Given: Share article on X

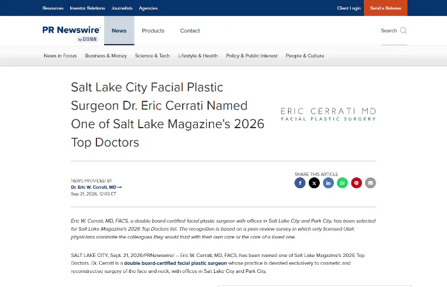Looking at the screenshot, I should click(314, 183).
